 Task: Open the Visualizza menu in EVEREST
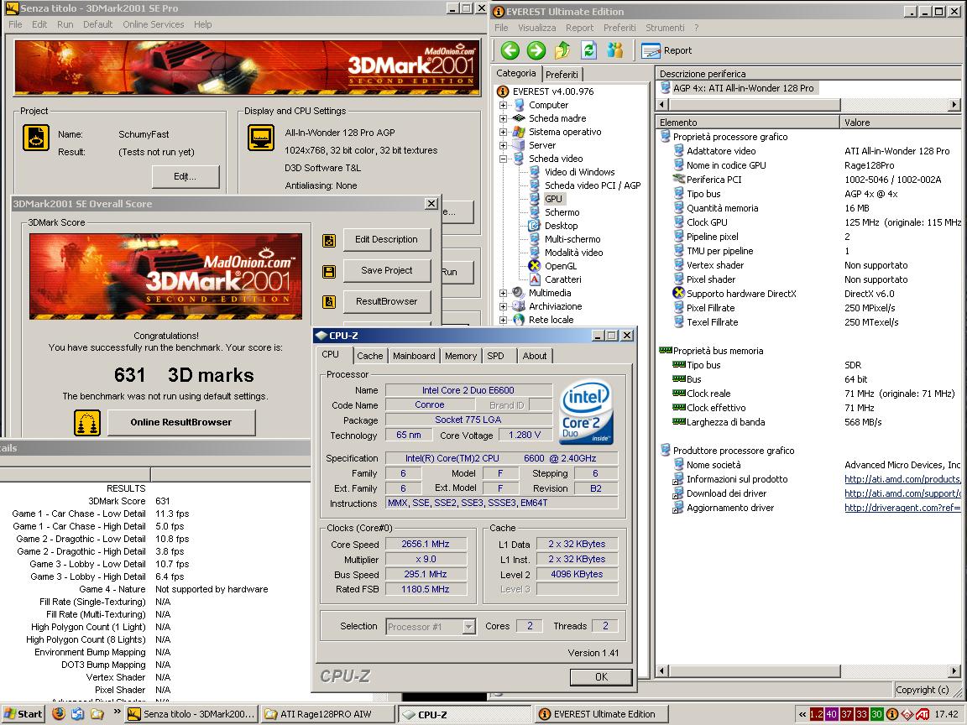coord(536,28)
